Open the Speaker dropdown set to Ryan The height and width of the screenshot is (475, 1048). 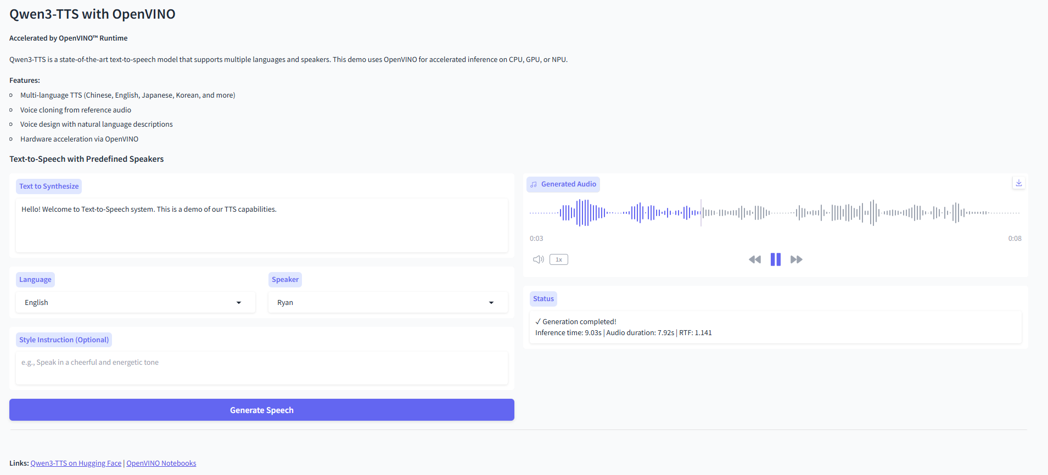click(388, 303)
